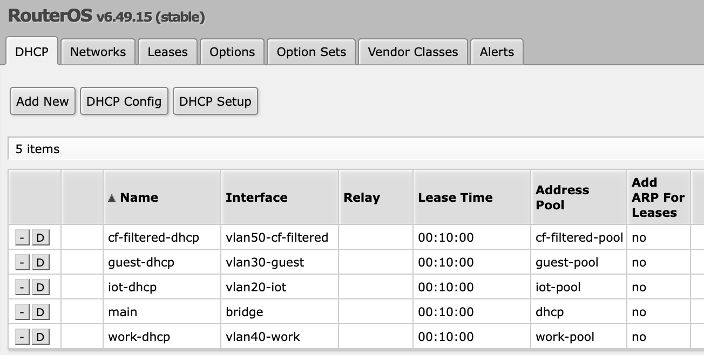Open the work-dhcp server entry
This screenshot has height=355, width=704.
139,337
